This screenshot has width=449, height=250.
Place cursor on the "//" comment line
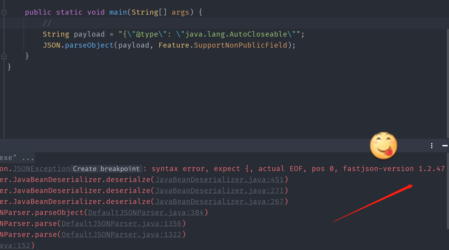tap(47, 23)
